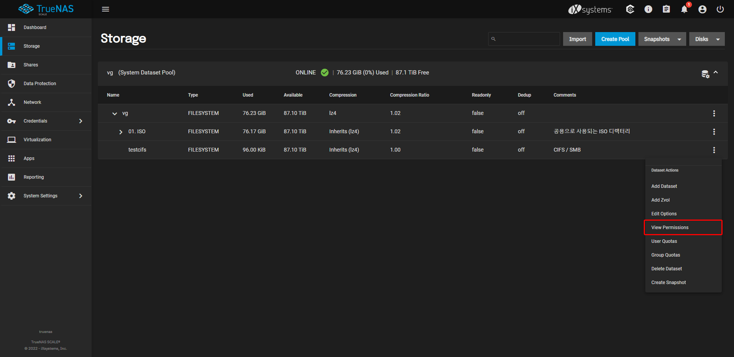This screenshot has width=734, height=357.
Task: Click the info icon in top bar
Action: (648, 9)
